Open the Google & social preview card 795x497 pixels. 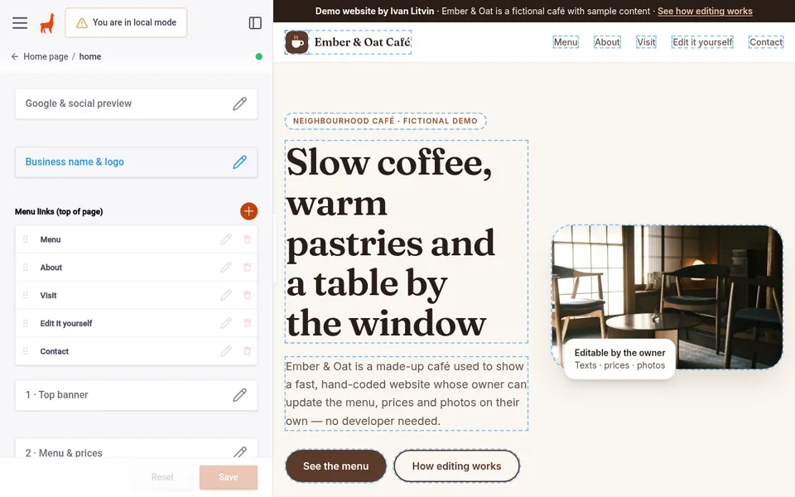point(136,104)
